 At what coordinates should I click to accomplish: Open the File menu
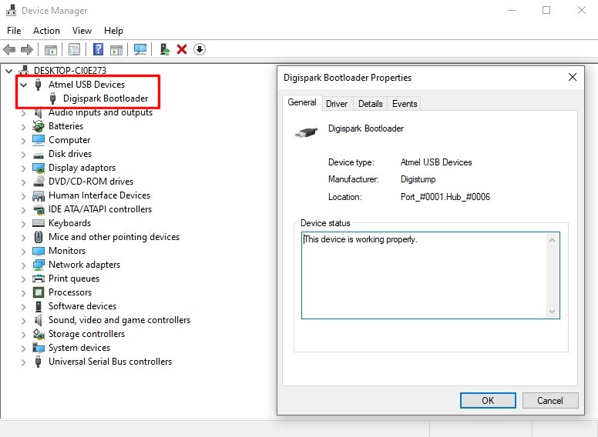(x=14, y=31)
